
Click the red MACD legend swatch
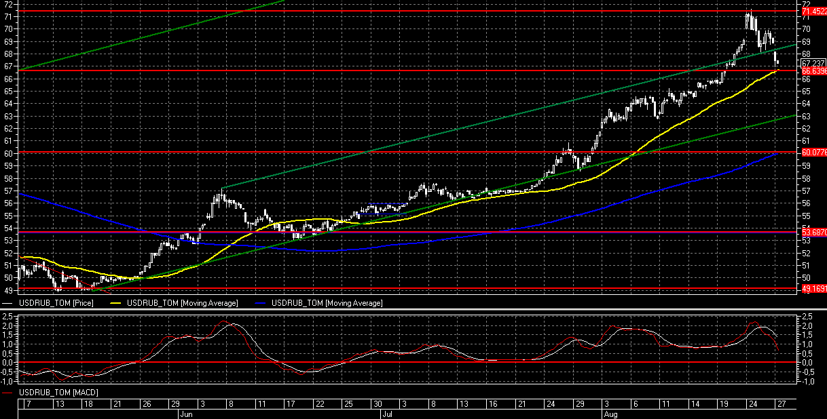[x=8, y=393]
